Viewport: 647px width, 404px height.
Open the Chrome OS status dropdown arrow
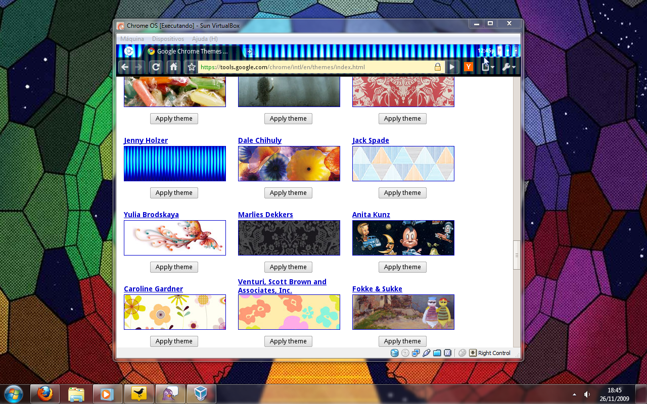pyautogui.click(x=516, y=50)
